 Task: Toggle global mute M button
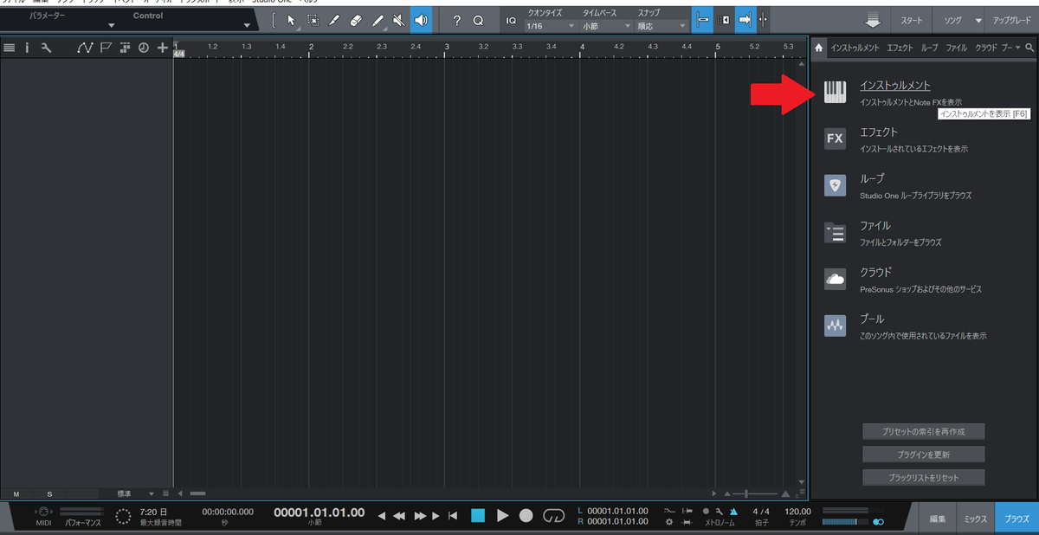[16, 493]
